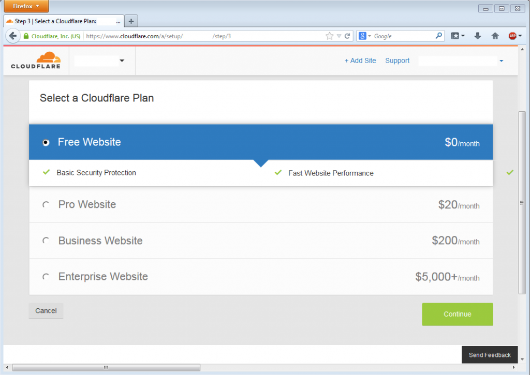The width and height of the screenshot is (530, 375).
Task: Open a new tab with the plus button
Action: [x=131, y=21]
